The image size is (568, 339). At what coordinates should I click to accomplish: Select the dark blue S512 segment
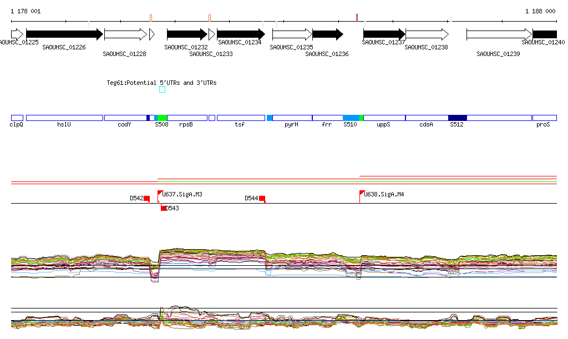[457, 118]
